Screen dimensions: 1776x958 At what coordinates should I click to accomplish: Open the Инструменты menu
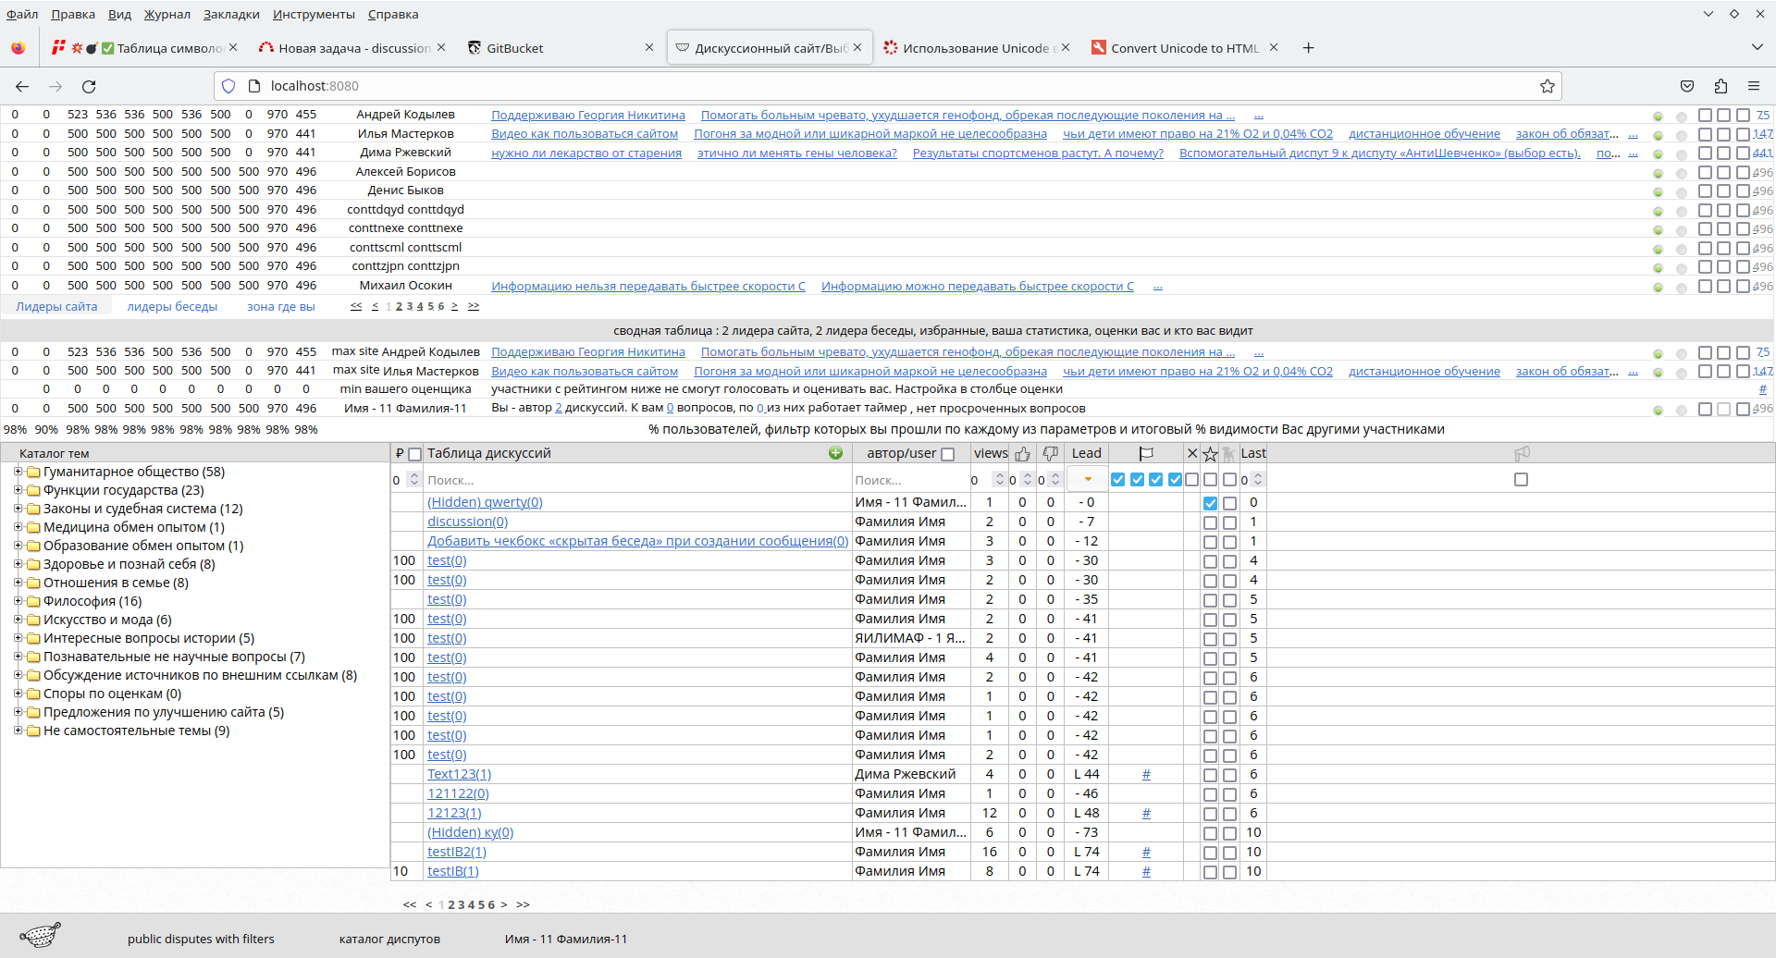coord(314,14)
